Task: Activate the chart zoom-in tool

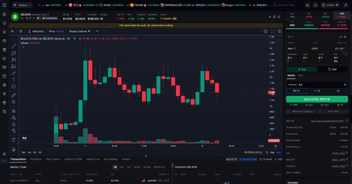Action: click(x=13, y=102)
